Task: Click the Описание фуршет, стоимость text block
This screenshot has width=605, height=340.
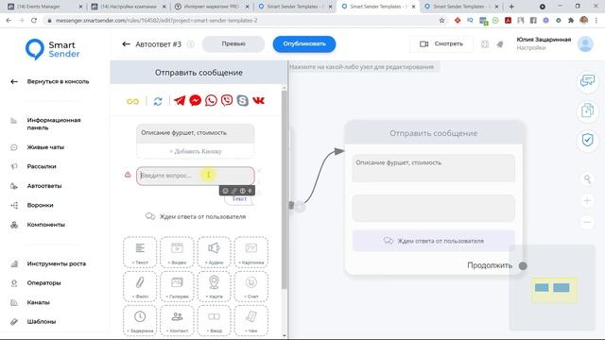Action: (x=196, y=133)
